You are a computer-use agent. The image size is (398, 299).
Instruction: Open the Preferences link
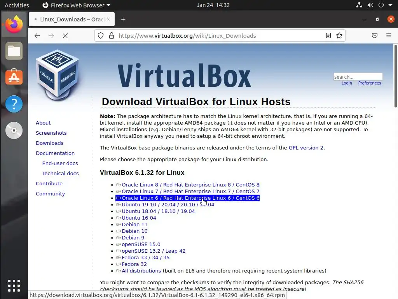point(370,83)
